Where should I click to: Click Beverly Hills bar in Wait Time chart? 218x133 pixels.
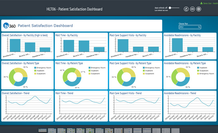pyautogui.click(x=84, y=46)
